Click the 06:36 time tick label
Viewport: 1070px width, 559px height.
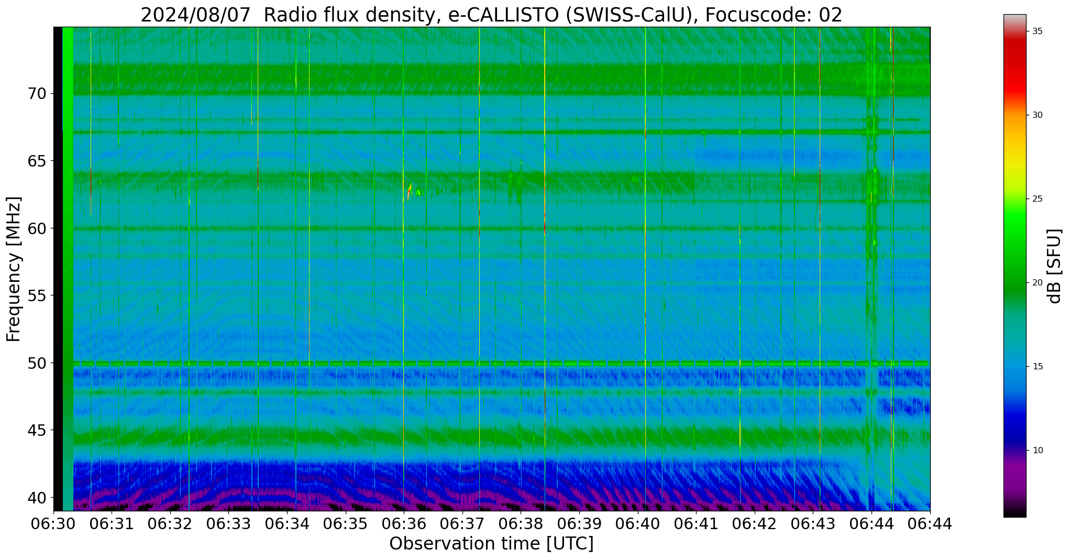coord(404,523)
